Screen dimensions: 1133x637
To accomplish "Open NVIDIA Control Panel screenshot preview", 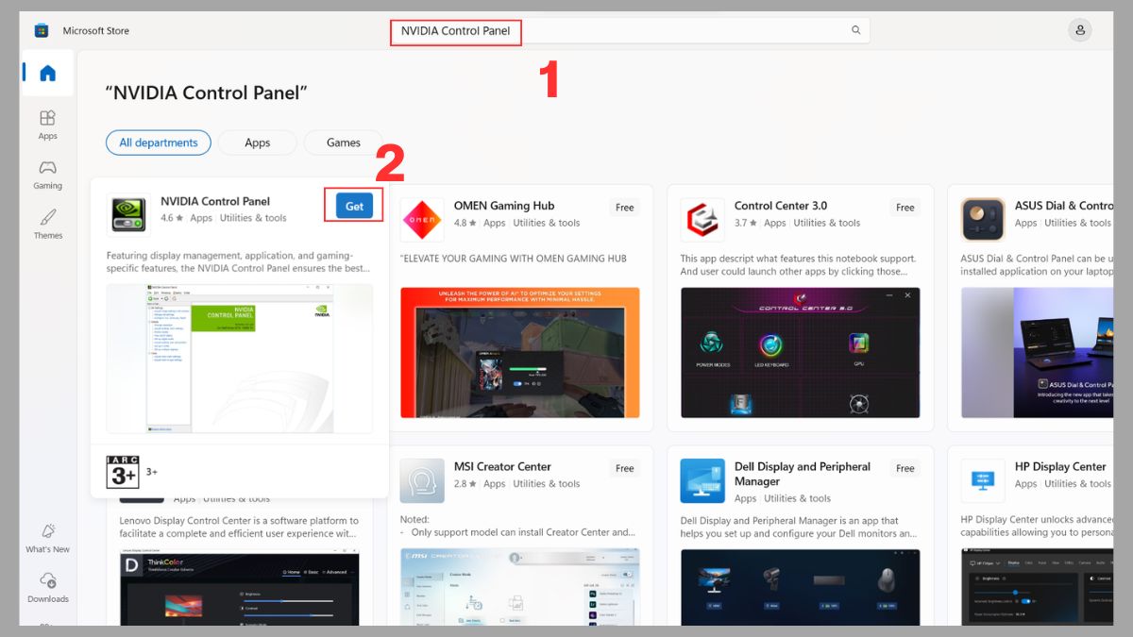I will point(240,359).
